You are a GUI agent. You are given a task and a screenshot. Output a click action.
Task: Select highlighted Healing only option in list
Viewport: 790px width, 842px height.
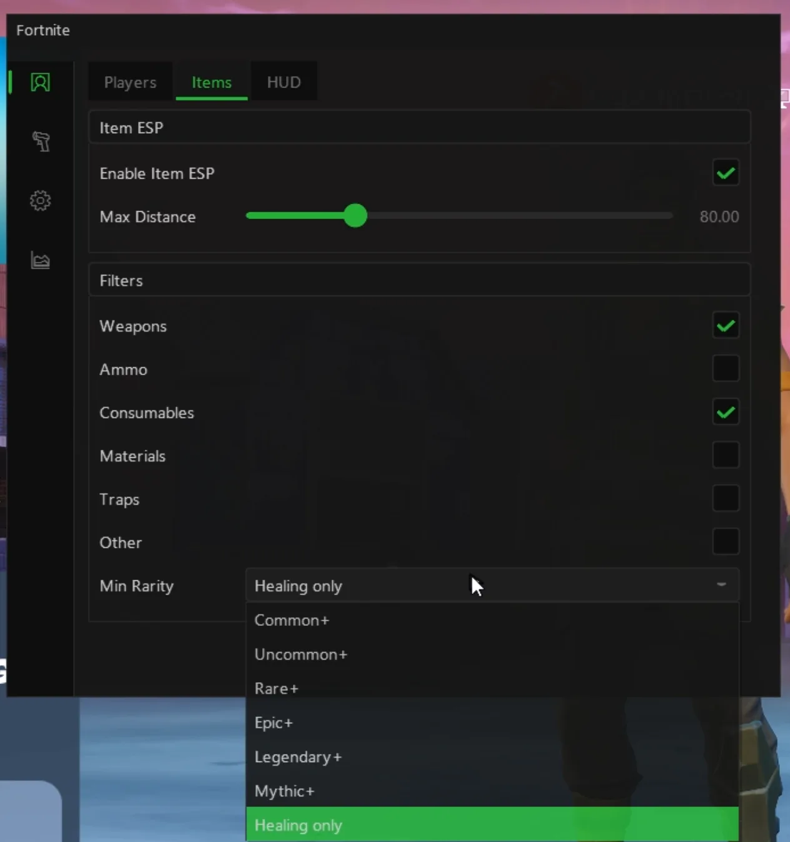click(x=492, y=825)
